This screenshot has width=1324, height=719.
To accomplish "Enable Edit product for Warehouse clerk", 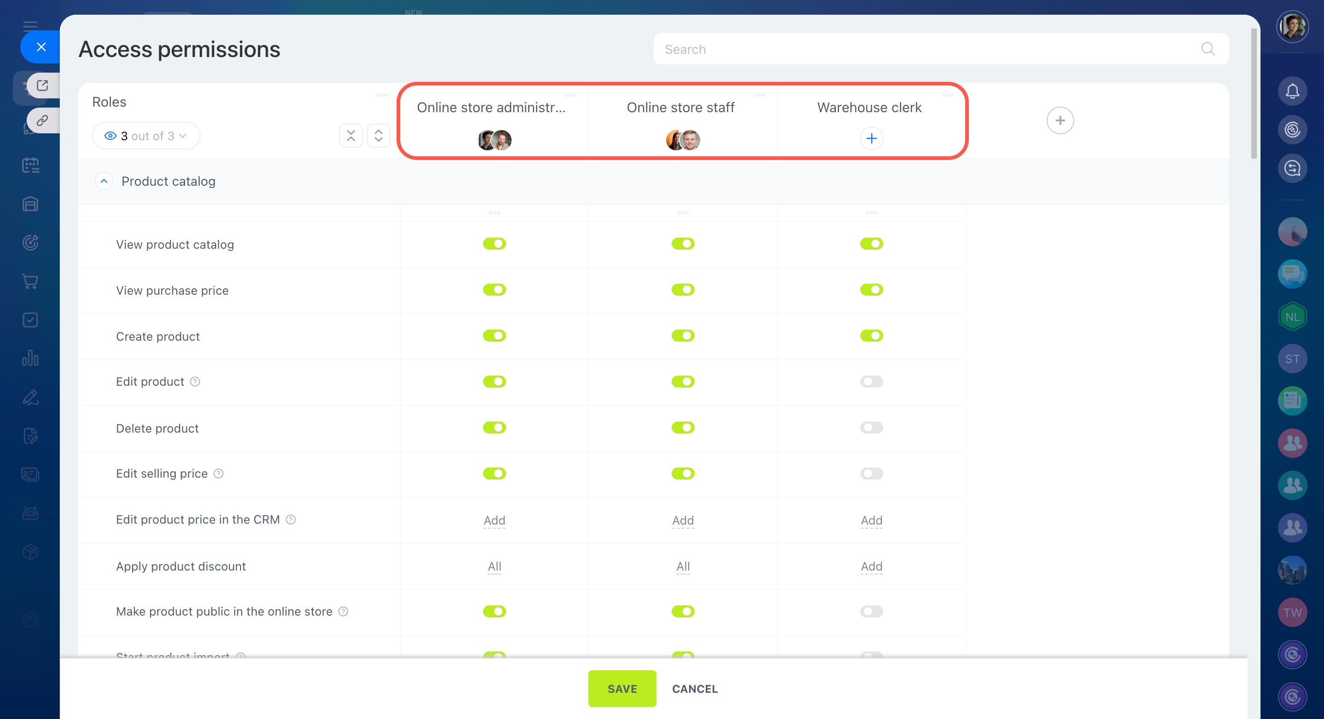I will pos(871,382).
